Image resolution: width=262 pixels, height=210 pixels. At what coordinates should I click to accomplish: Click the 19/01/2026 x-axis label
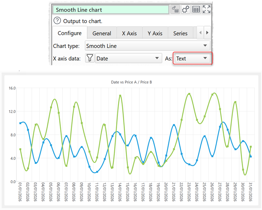pyautogui.click(x=159, y=192)
